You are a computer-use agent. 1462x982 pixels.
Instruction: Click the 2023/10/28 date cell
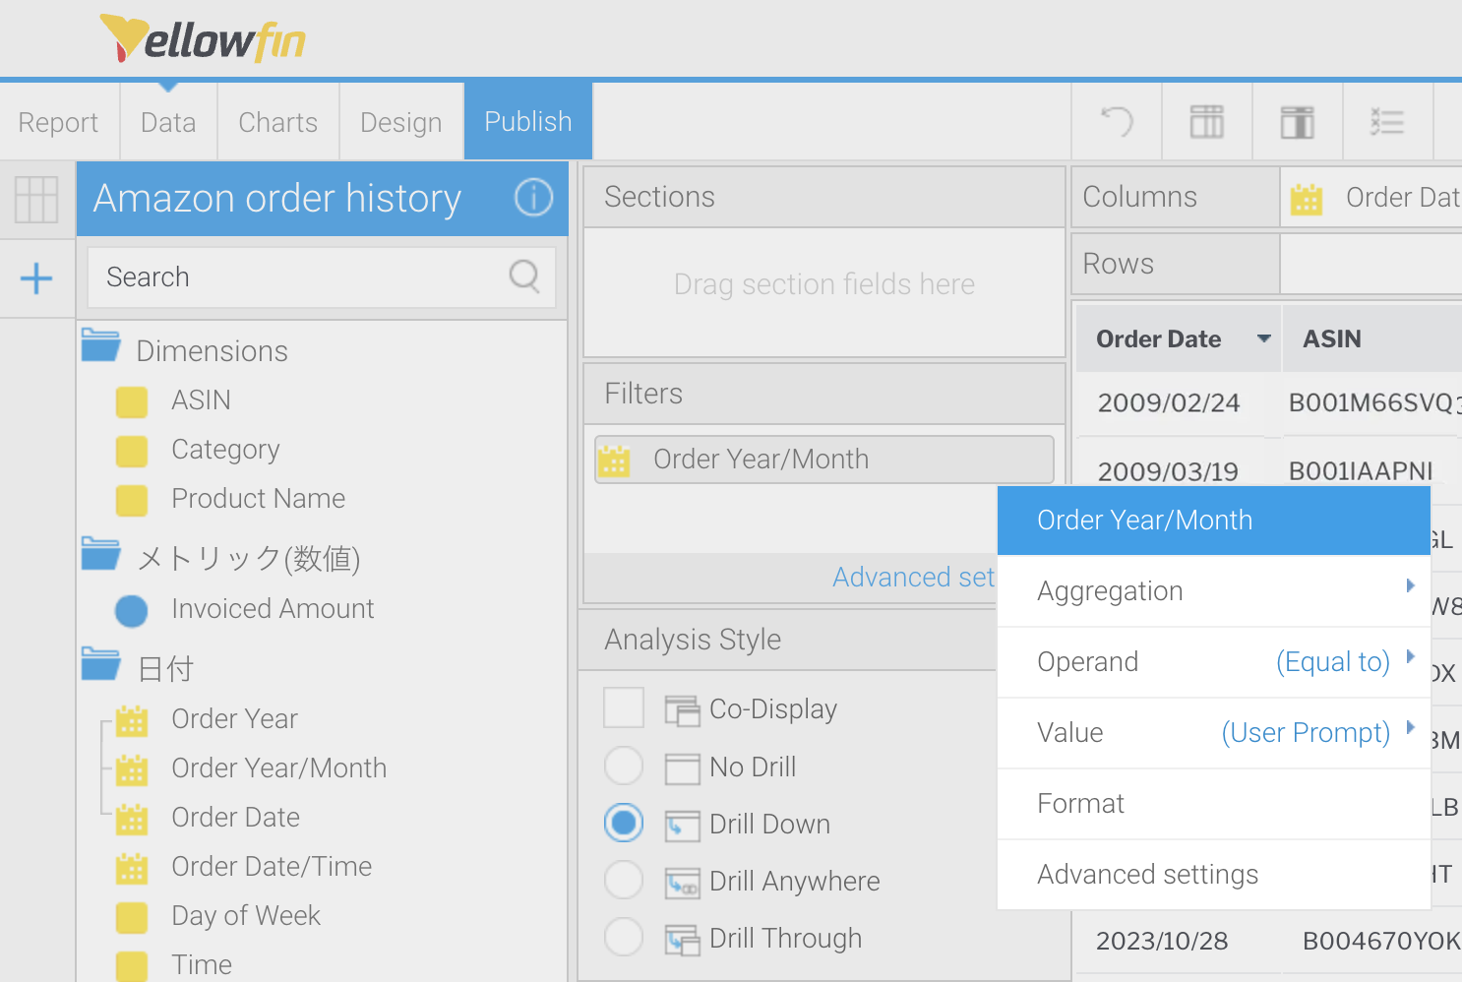click(1162, 942)
